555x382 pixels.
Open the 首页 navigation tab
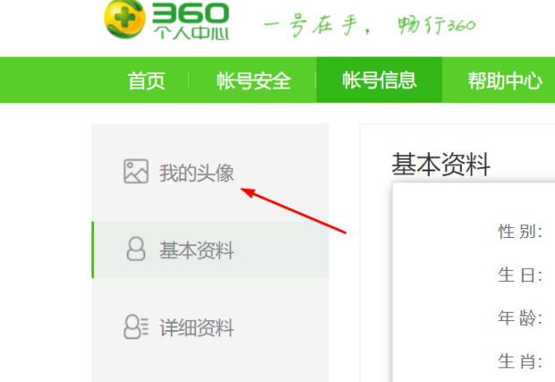point(147,81)
